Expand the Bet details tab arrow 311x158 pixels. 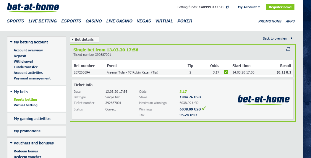(72, 40)
